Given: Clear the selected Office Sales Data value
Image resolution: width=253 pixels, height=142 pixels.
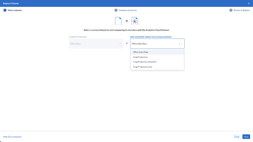Looking at the screenshot, I should pos(179,44).
